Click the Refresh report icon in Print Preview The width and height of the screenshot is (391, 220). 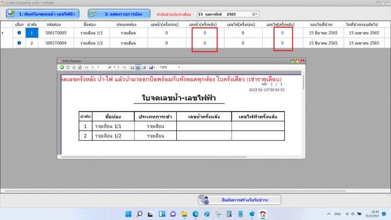pyautogui.click(x=80, y=67)
